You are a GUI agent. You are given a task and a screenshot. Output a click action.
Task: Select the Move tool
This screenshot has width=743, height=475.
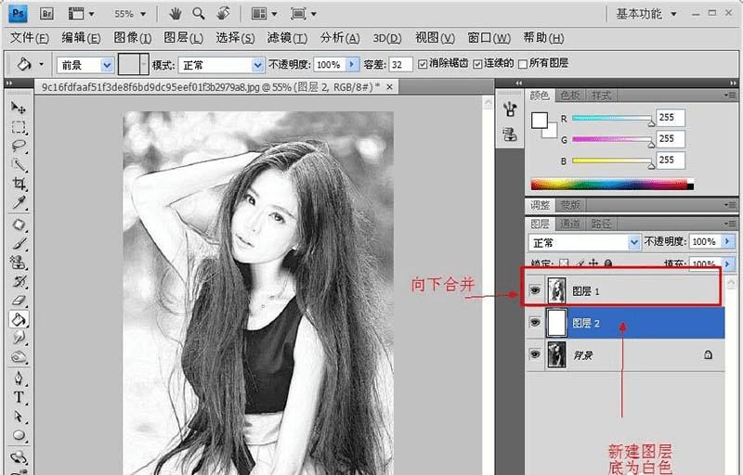(x=19, y=108)
